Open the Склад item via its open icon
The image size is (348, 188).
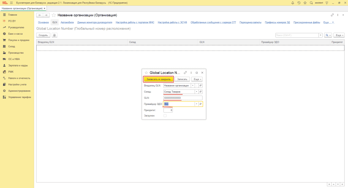coord(201,92)
